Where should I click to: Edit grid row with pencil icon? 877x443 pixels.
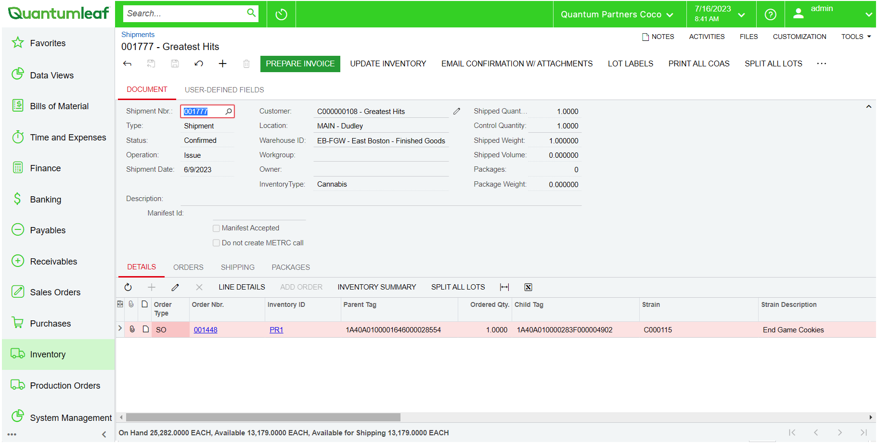click(x=175, y=287)
